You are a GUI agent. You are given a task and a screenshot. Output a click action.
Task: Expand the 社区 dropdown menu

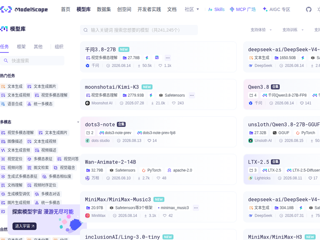192,9
